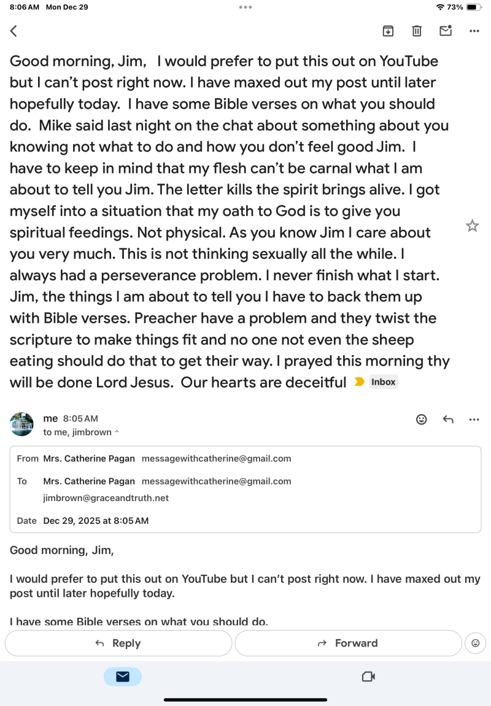Screen dimensions: 491x706
Task: Tap the back arrow to return to the inbox
Action: [x=14, y=31]
